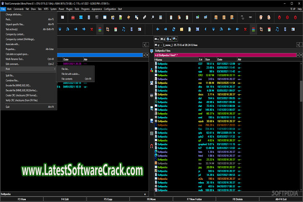Choose Quit from Files menu
The height and width of the screenshot is (202, 303).
[29, 107]
